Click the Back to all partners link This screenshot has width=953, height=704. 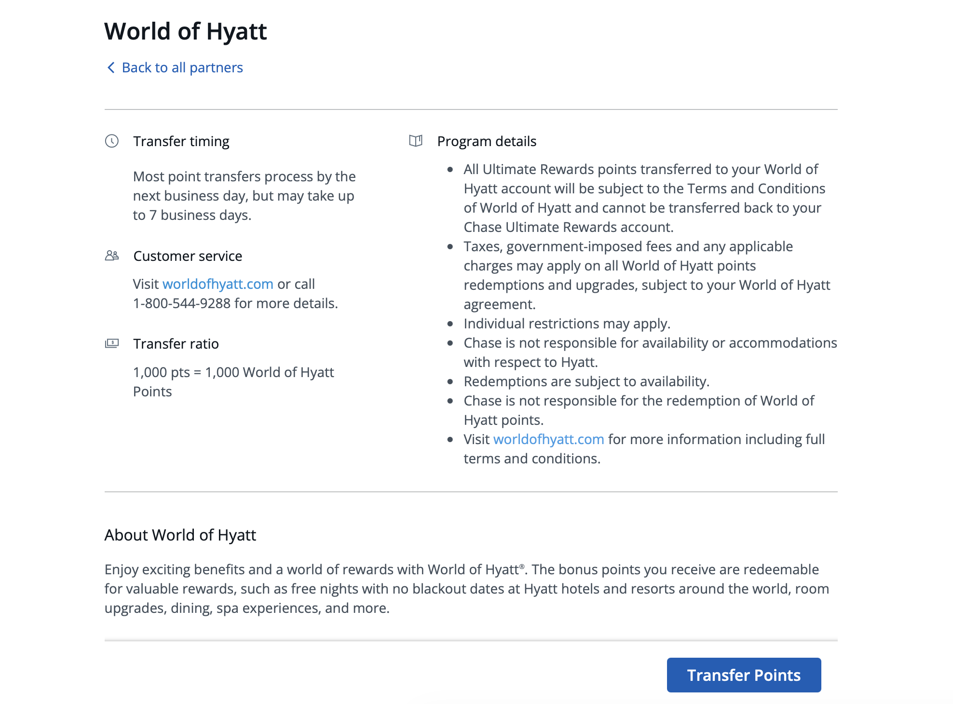pyautogui.click(x=182, y=68)
